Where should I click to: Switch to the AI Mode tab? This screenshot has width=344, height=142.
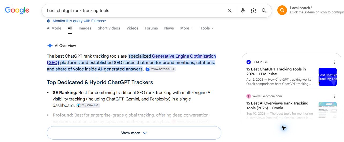point(54,28)
